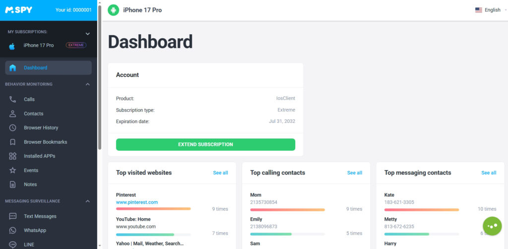The image size is (508, 249).
Task: Click the Events star icon
Action: tap(13, 170)
